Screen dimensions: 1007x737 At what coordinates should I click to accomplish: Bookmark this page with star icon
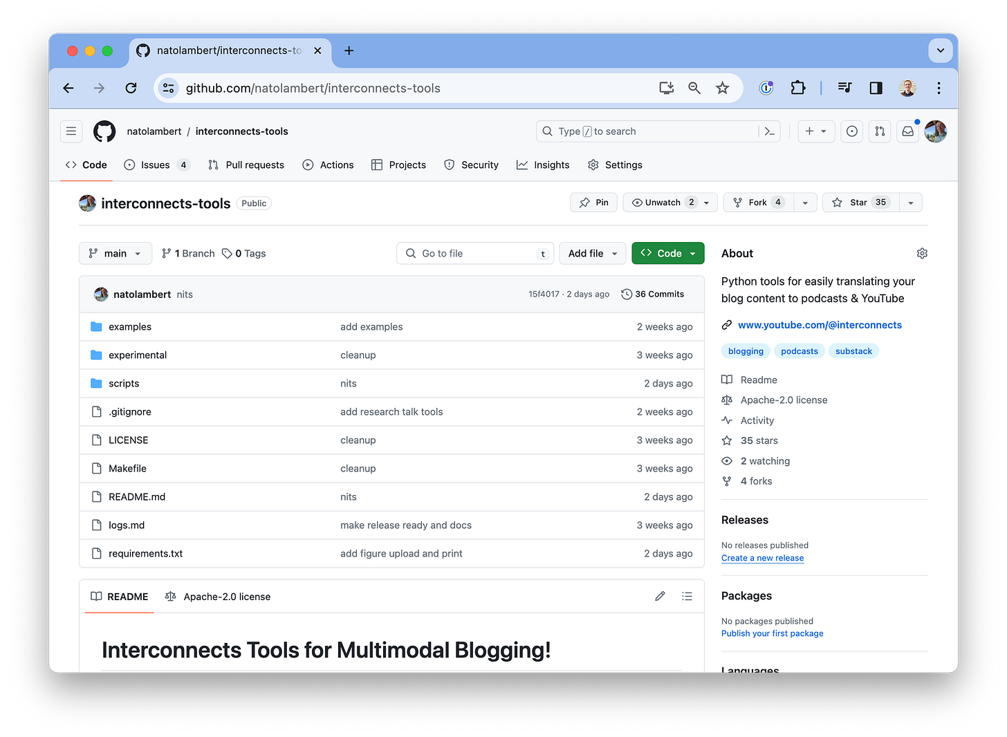pyautogui.click(x=722, y=88)
